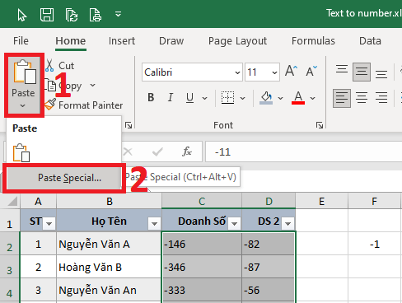Viewport: 402px width, 303px height.
Task: Confirm entry with the checkmark icon
Action: click(157, 151)
